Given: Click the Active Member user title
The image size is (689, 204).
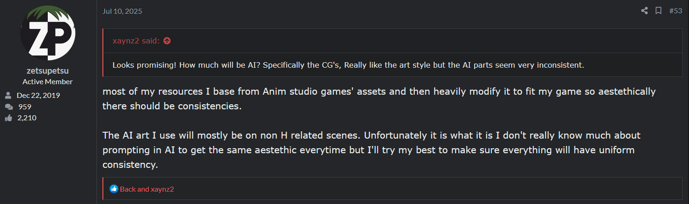Looking at the screenshot, I should (x=48, y=82).
